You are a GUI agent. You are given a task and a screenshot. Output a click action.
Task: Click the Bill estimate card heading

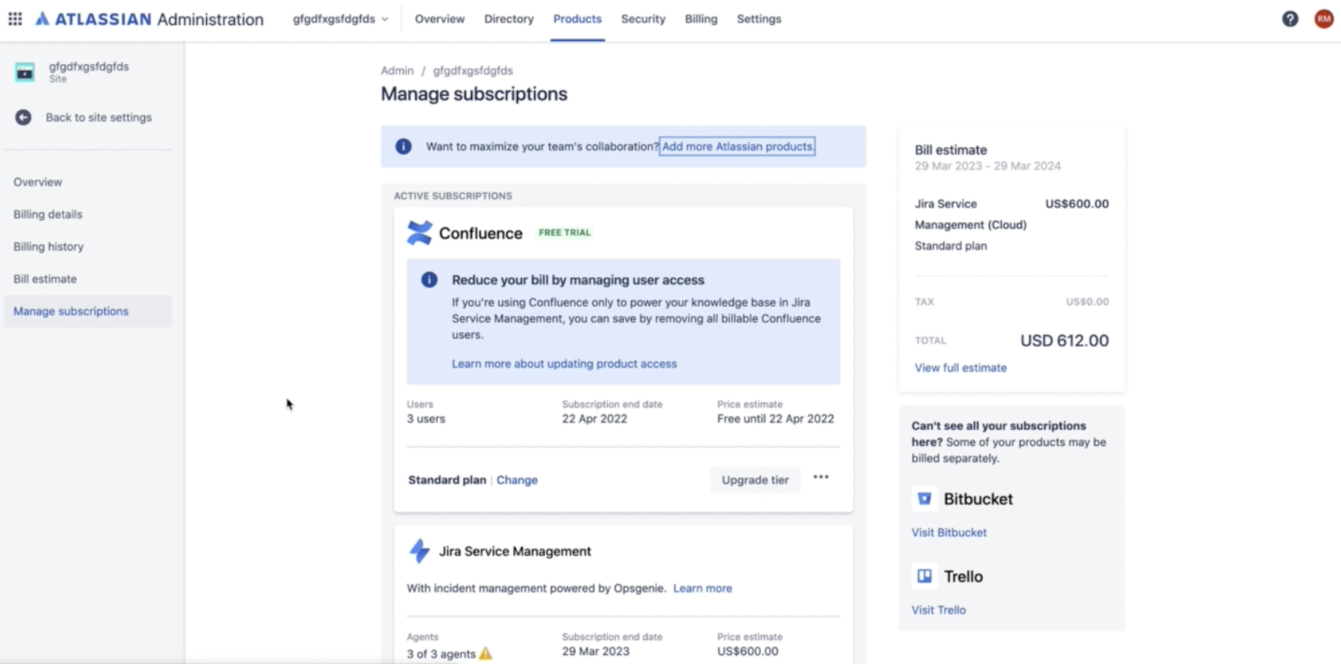(951, 150)
